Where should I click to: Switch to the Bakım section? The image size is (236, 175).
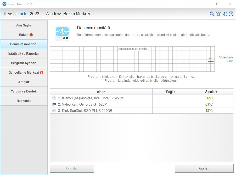click(24, 35)
